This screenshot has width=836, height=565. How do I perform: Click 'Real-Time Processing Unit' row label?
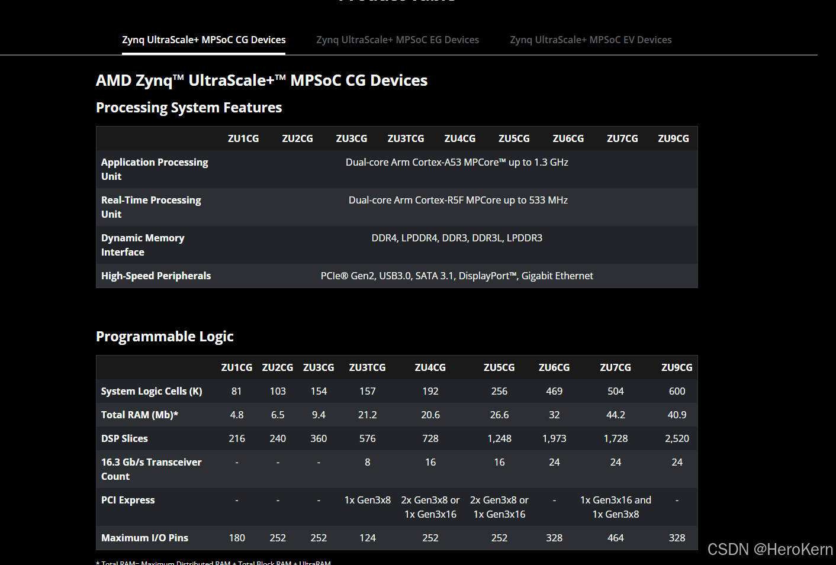151,207
